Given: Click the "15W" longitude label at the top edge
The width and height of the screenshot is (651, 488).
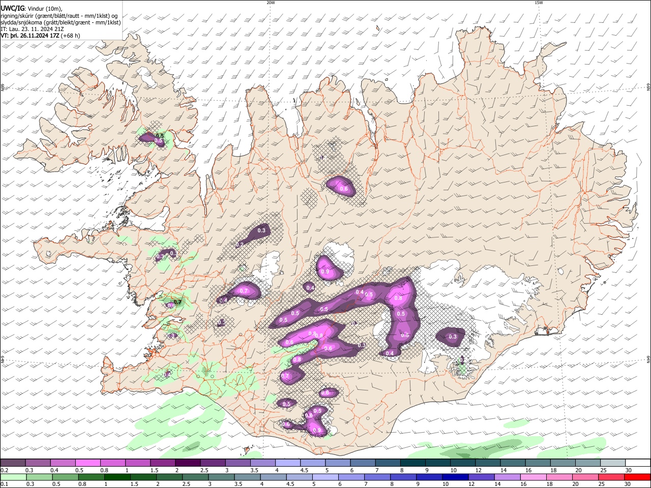Looking at the screenshot, I should click(x=539, y=3).
